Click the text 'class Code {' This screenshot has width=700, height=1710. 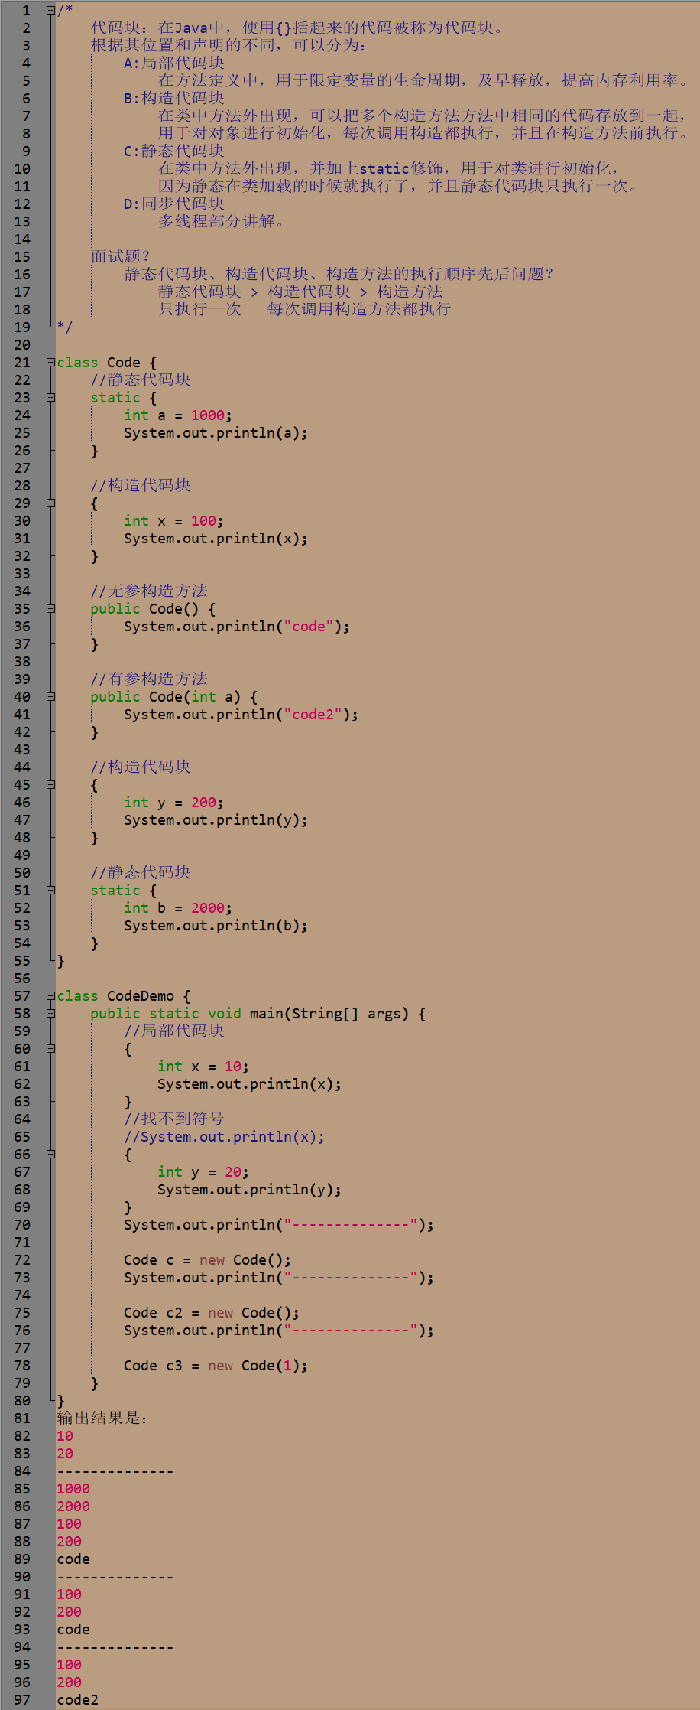[x=106, y=363]
